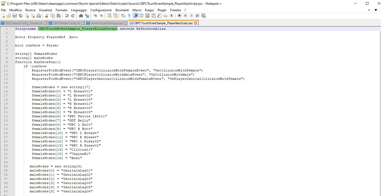Open the Plugin menu
This screenshot has width=381, height=196.
point(162,10)
